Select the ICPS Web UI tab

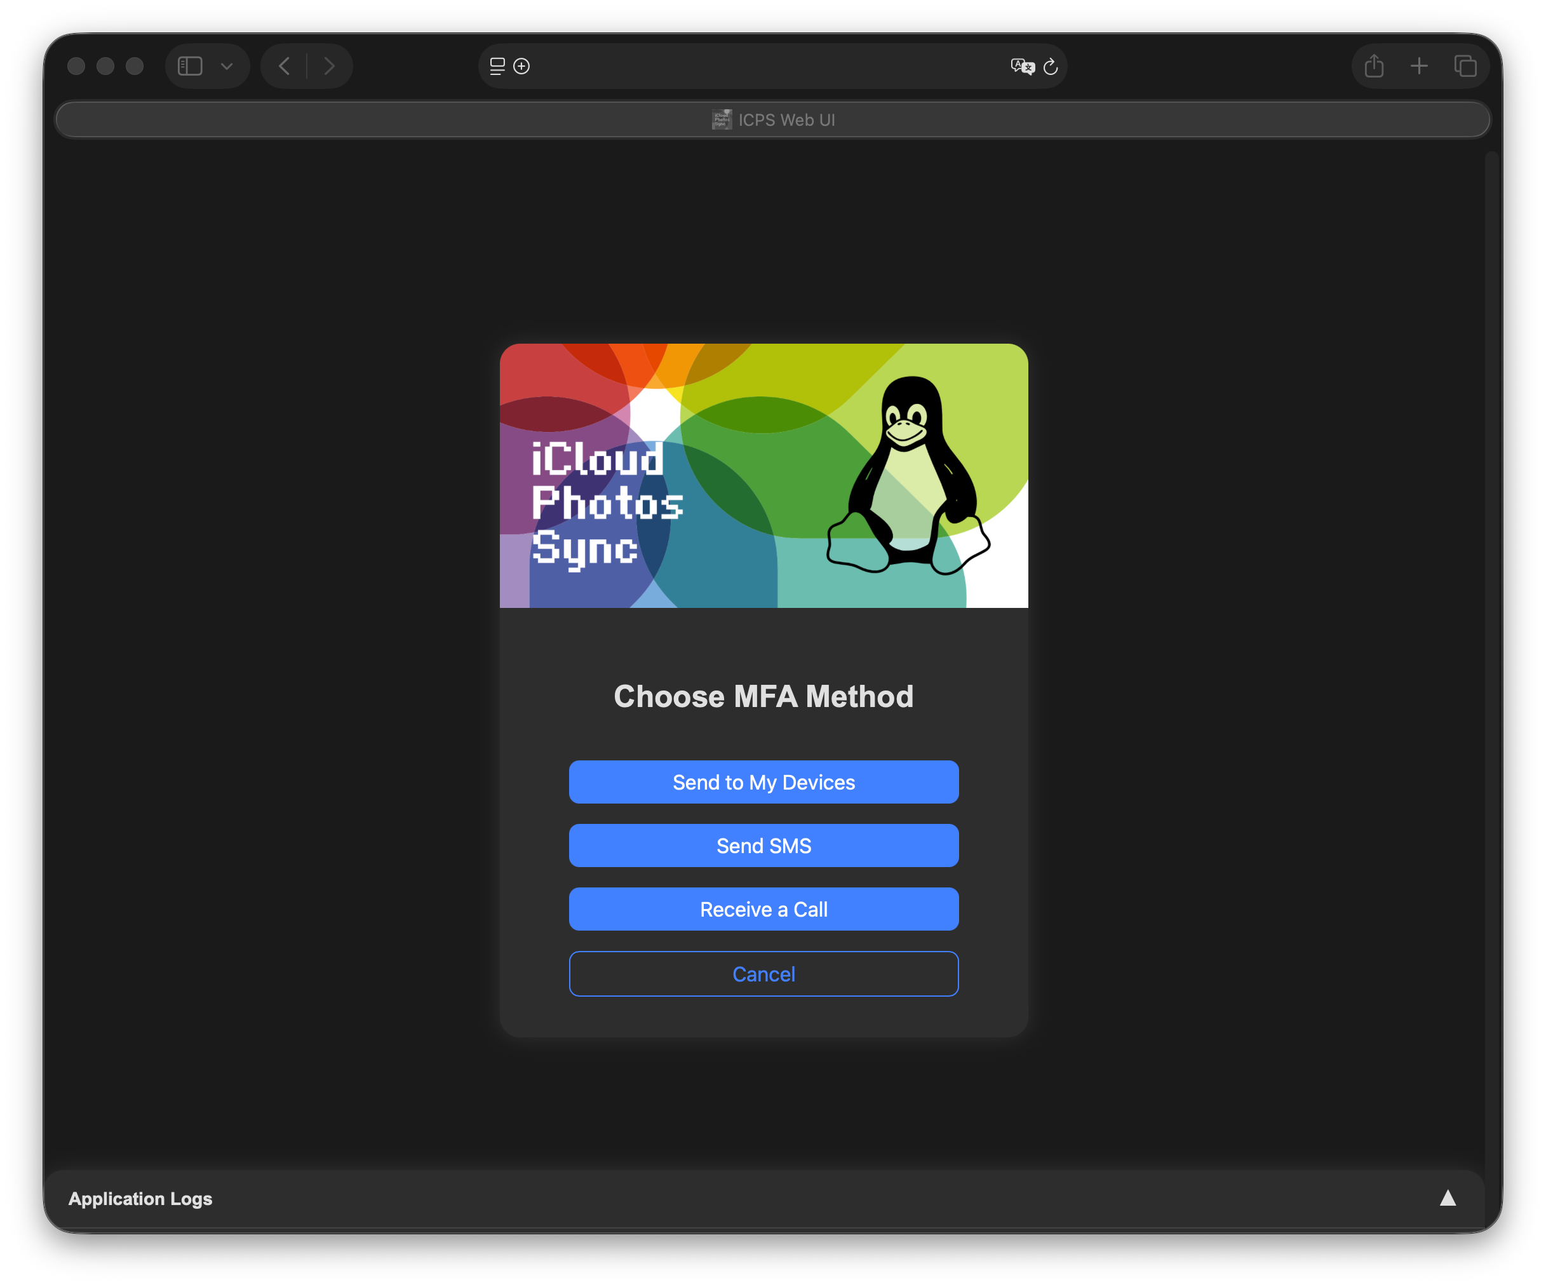pyautogui.click(x=773, y=119)
